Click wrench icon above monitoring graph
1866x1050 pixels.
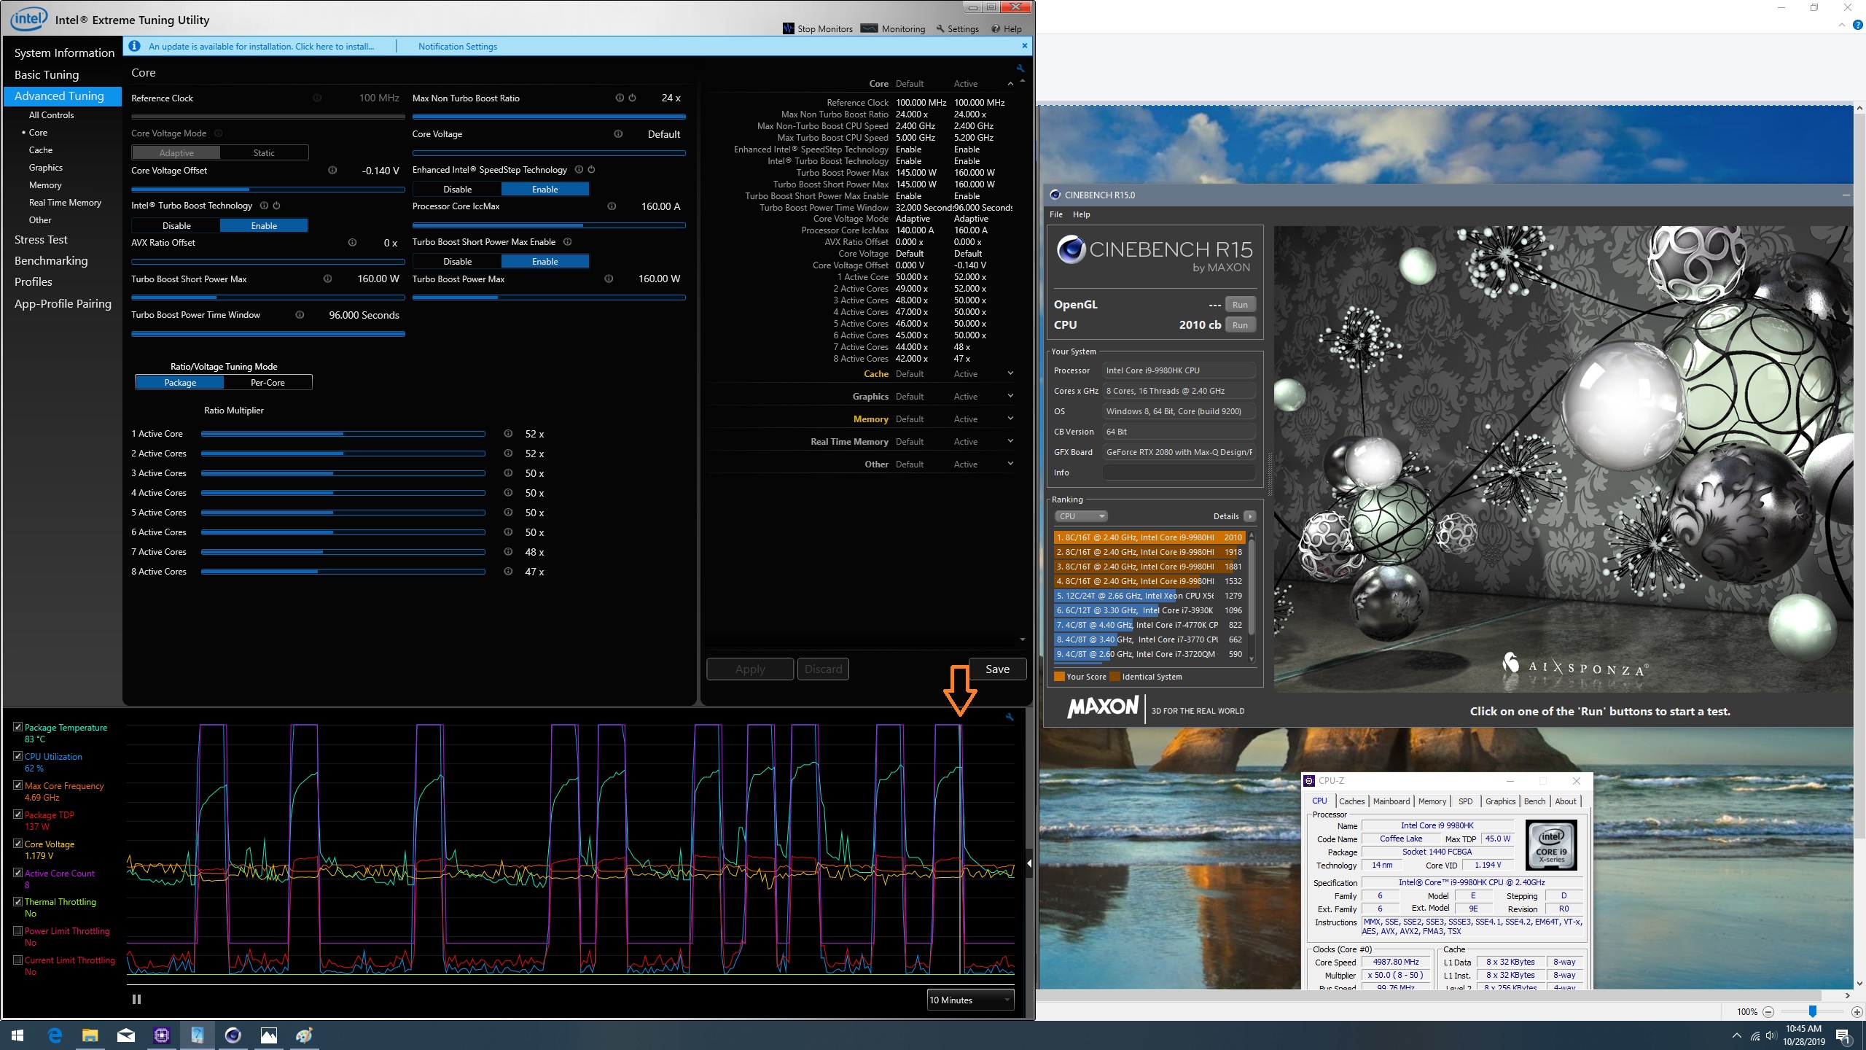click(x=1010, y=717)
